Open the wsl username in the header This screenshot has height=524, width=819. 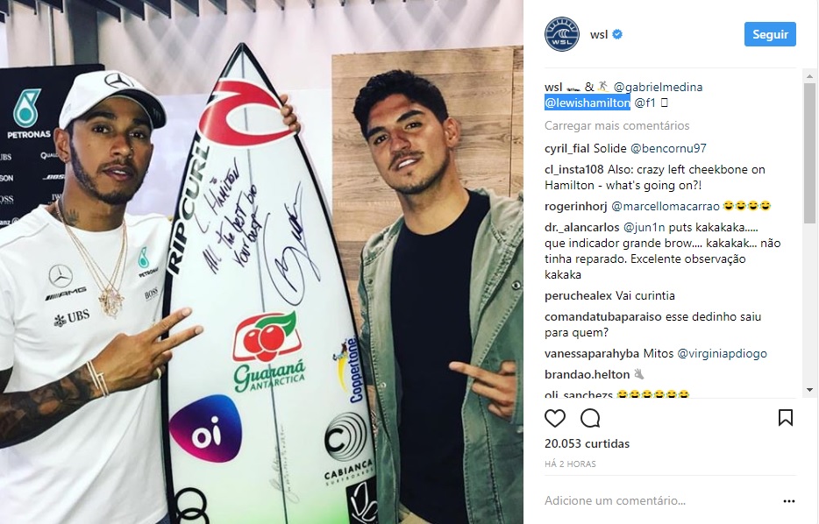coord(599,34)
